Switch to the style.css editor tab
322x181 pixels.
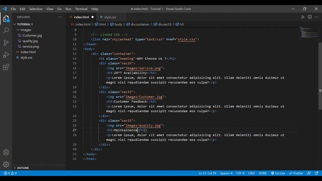tap(110, 17)
